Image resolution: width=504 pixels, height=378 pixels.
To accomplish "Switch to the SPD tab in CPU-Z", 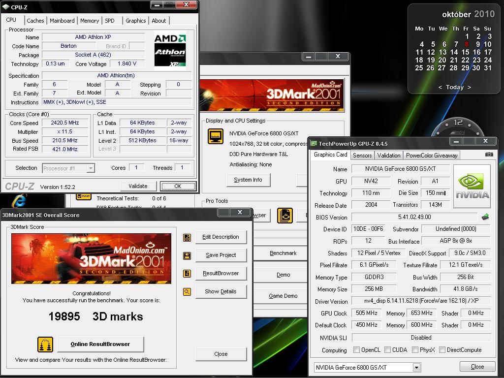I will click(110, 21).
